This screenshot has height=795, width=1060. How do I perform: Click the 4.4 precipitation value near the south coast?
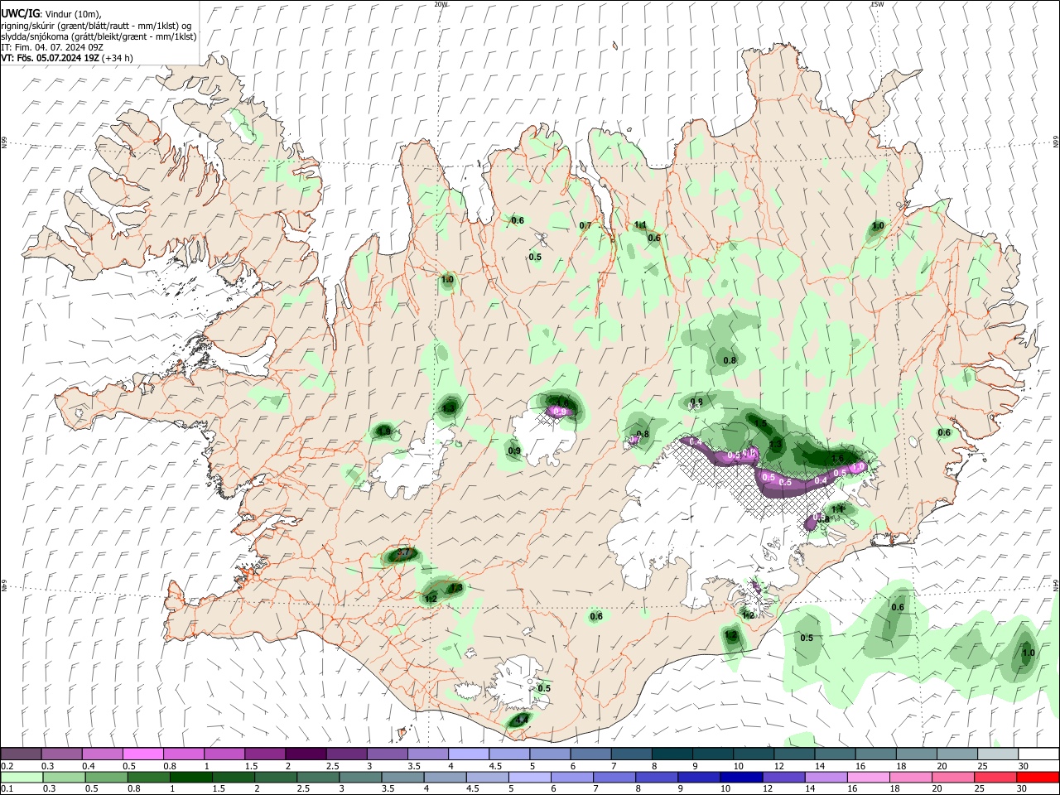click(x=522, y=720)
